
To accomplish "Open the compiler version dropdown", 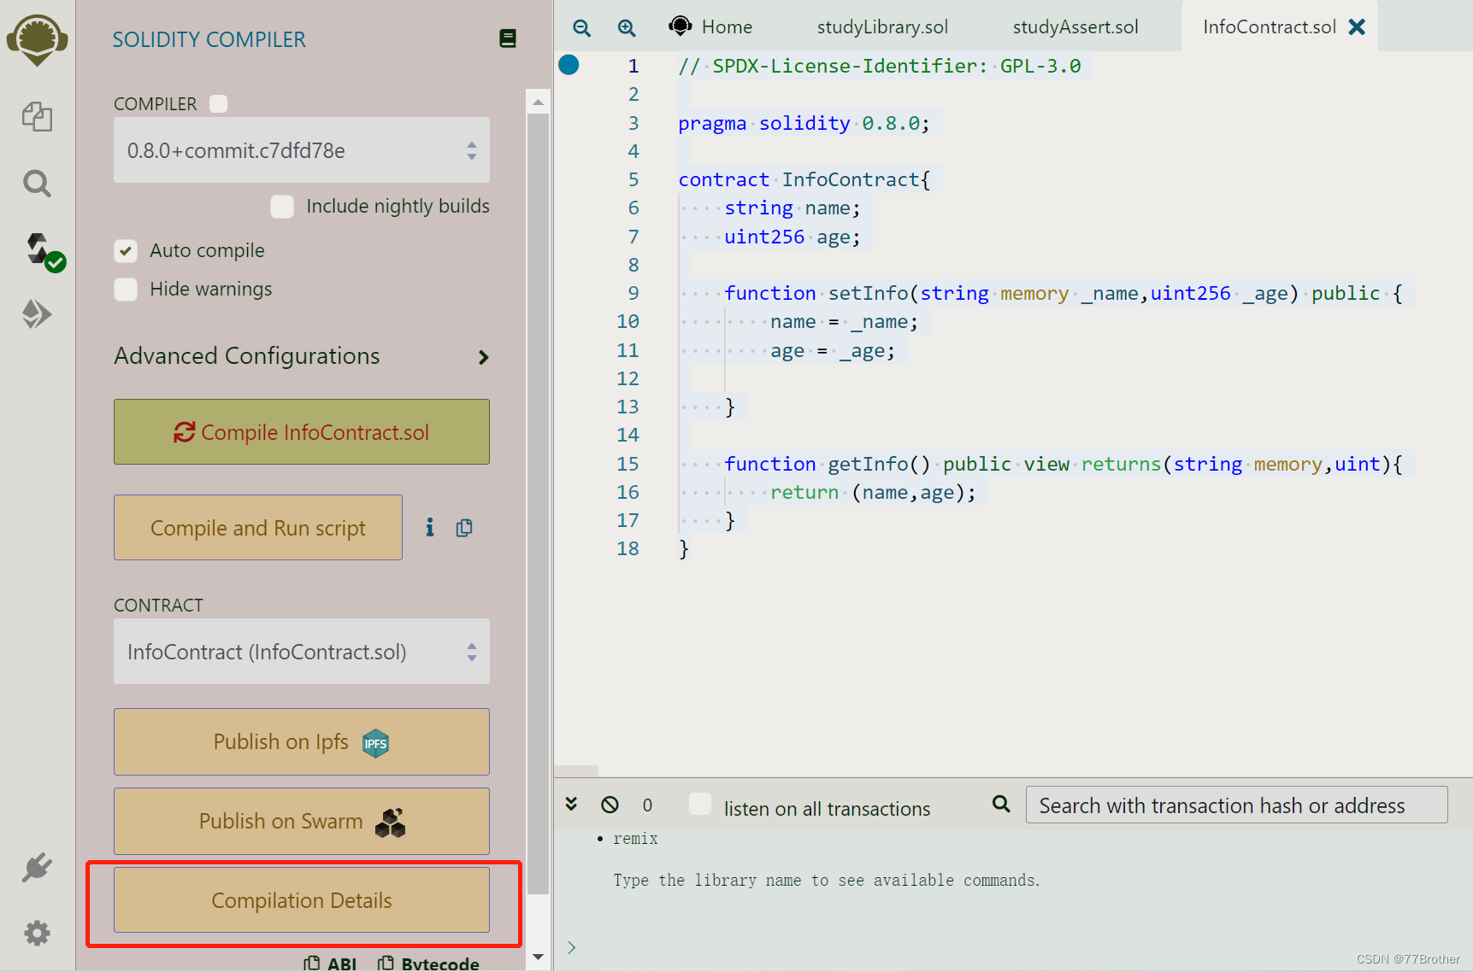I will [302, 150].
